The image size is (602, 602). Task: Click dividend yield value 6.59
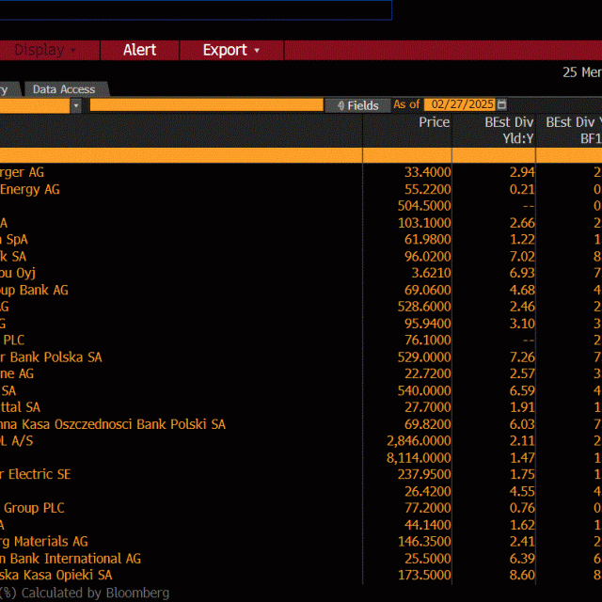pyautogui.click(x=522, y=390)
